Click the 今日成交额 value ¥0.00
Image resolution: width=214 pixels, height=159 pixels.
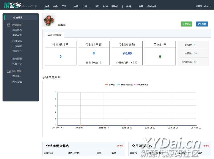click(127, 53)
